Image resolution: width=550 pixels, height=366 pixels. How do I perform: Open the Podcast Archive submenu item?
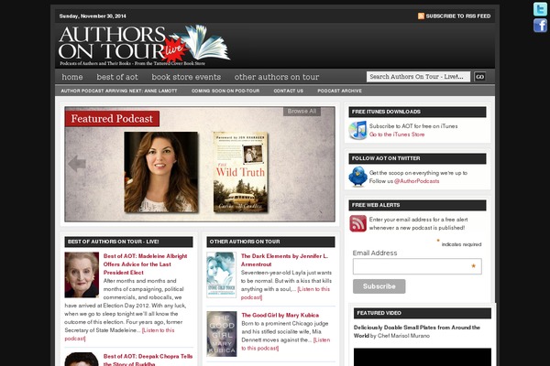click(339, 91)
